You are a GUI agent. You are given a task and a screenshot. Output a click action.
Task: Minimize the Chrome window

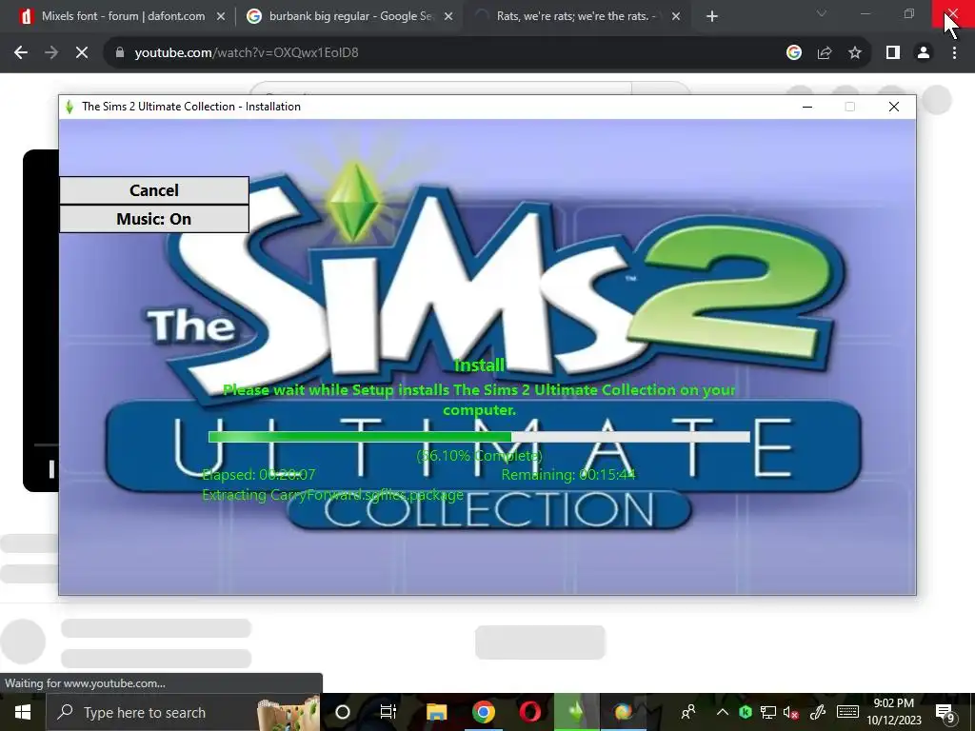tap(865, 13)
